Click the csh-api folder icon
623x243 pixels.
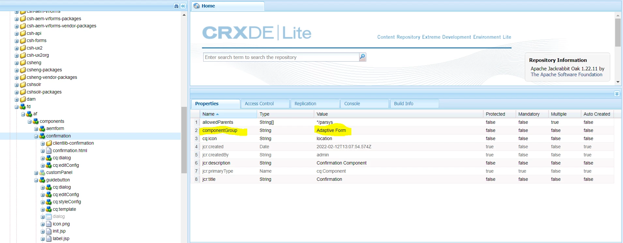[x=23, y=33]
